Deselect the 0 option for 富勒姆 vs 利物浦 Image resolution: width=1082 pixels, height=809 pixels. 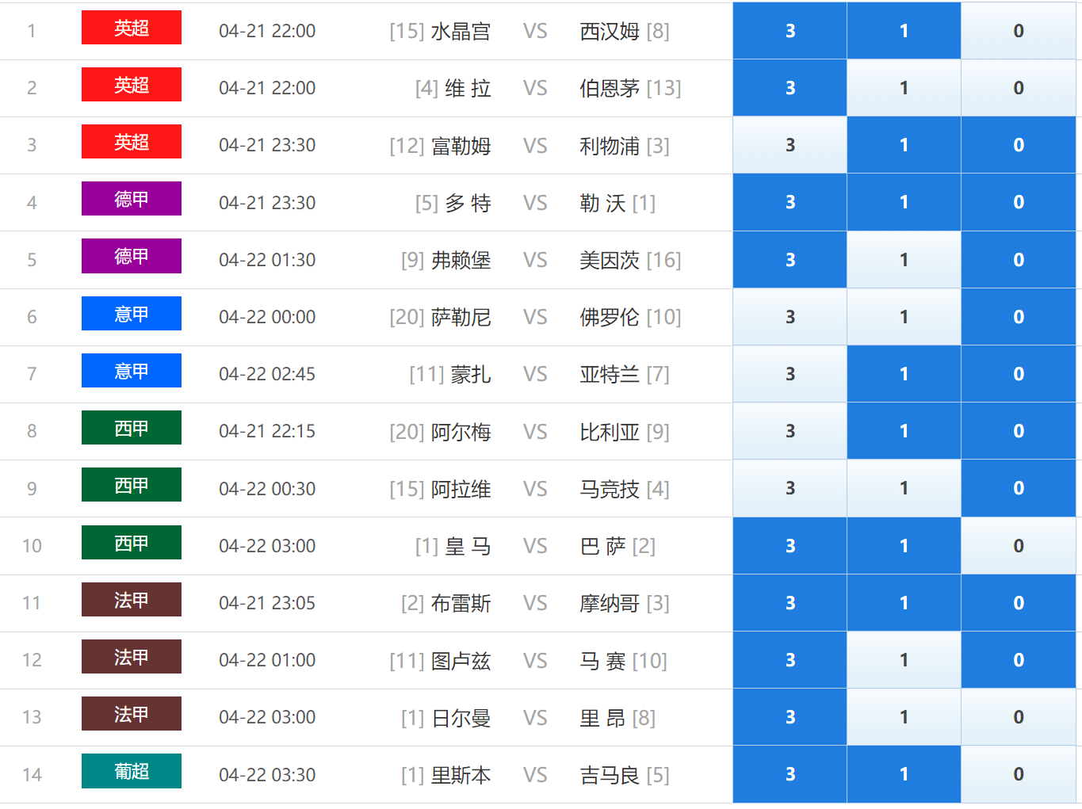click(x=1019, y=145)
